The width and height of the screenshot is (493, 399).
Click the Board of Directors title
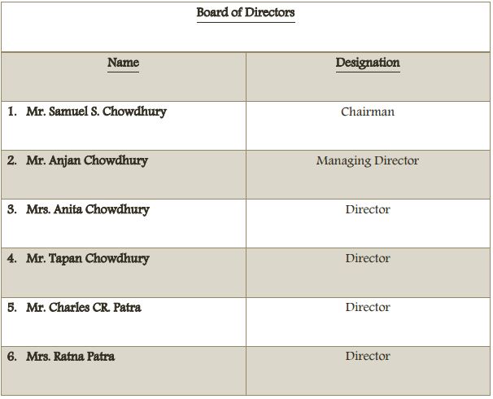coord(246,13)
